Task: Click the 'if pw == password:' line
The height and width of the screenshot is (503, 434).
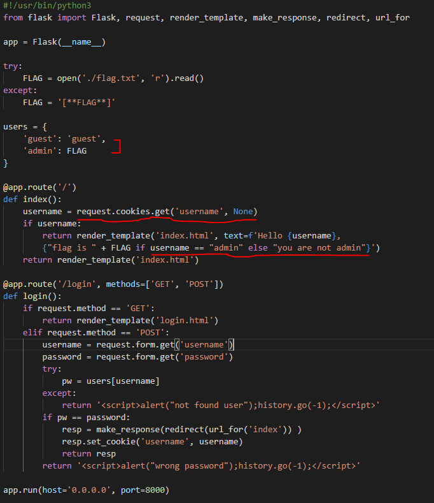Action: pyautogui.click(x=86, y=418)
